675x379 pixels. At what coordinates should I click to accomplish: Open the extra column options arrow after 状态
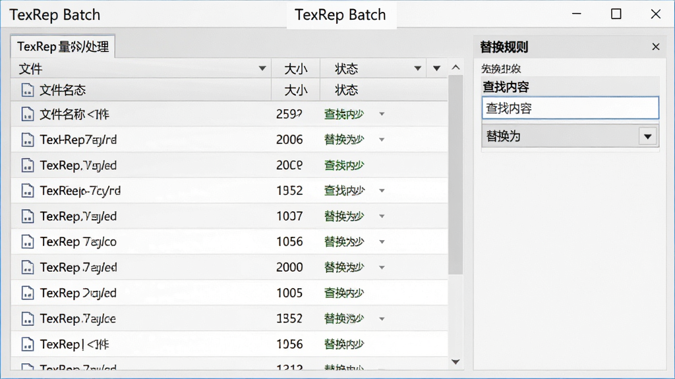coord(436,68)
